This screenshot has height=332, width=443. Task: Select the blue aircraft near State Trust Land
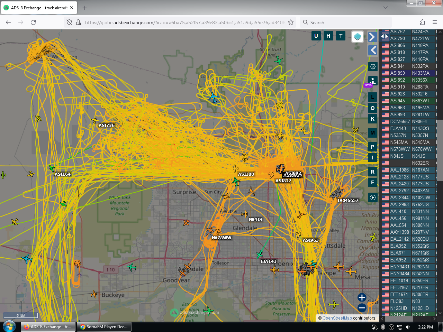[214, 97]
